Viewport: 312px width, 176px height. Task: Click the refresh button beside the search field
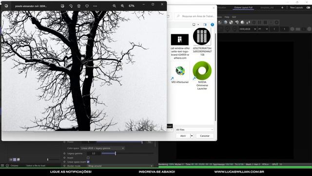pos(168,16)
